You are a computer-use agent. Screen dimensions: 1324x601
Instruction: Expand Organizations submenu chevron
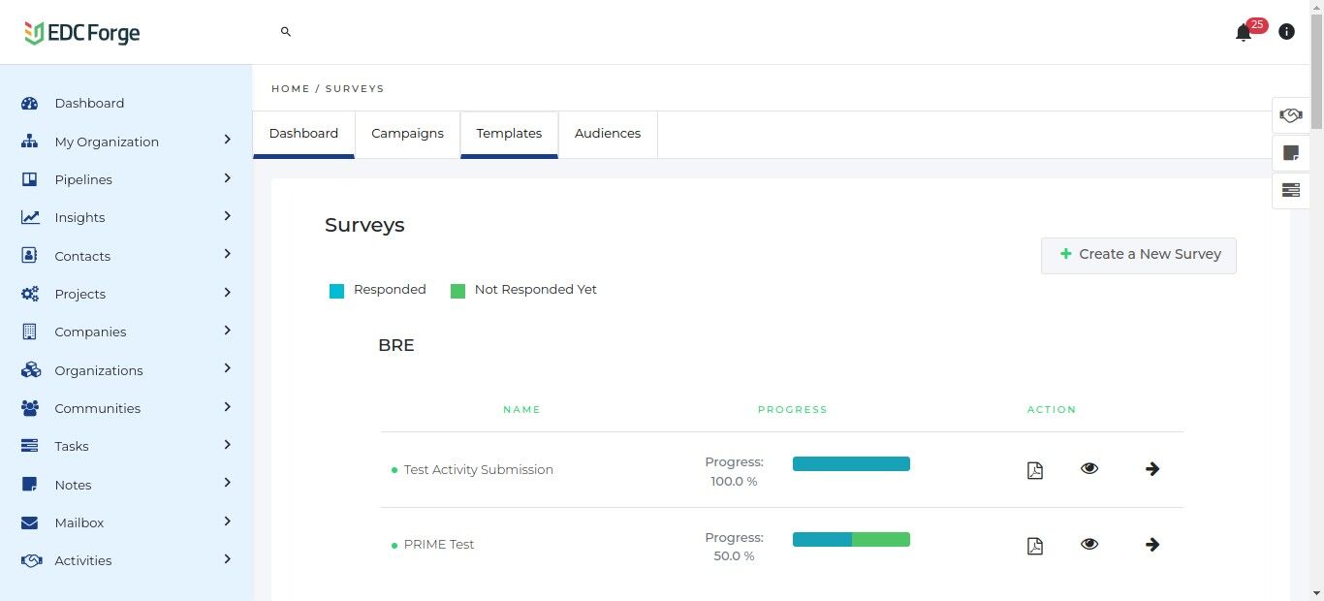[x=228, y=368]
